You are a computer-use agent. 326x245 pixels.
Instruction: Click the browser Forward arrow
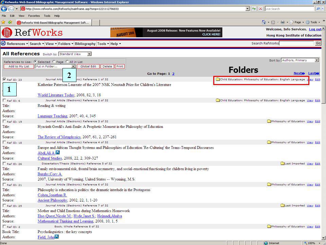[x=11, y=9]
